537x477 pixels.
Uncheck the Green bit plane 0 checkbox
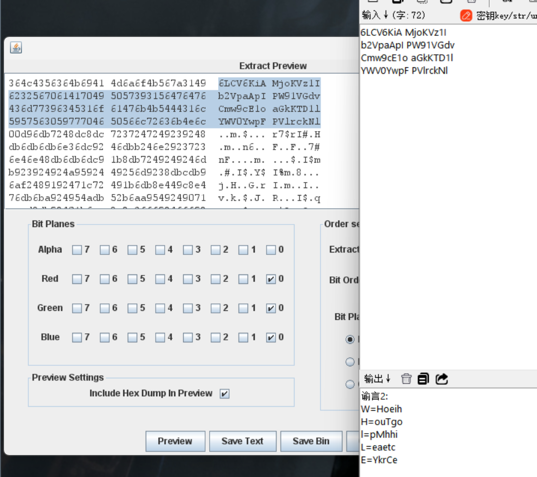271,308
